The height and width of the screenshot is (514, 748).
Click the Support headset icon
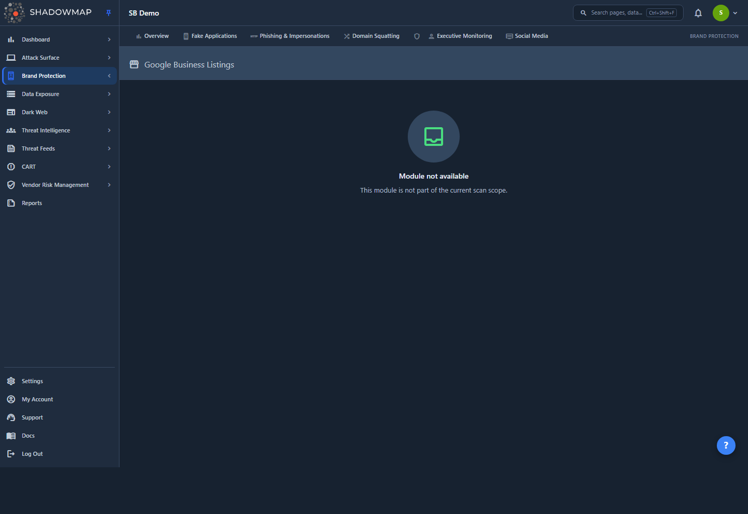point(11,417)
